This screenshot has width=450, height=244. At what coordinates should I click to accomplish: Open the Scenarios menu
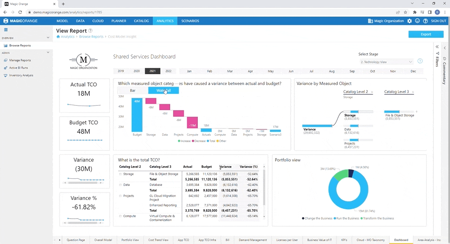190,21
